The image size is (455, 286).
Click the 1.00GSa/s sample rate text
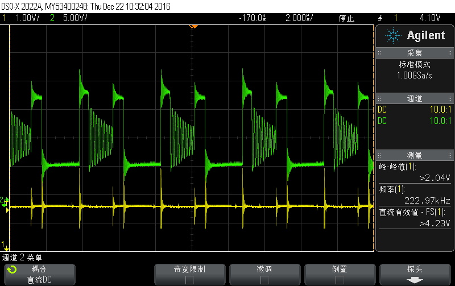[415, 76]
